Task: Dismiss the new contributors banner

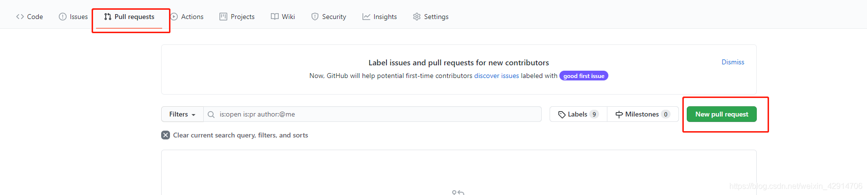Action: coord(733,62)
